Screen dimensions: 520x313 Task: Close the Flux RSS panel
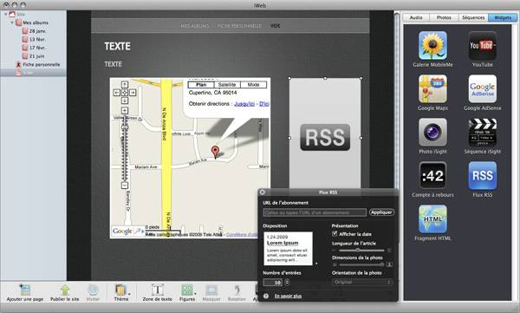tap(262, 192)
